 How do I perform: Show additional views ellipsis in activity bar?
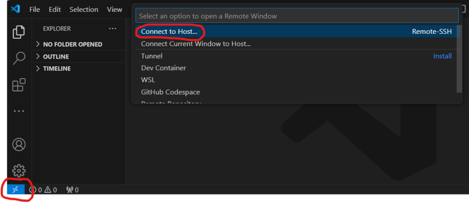coord(18,112)
